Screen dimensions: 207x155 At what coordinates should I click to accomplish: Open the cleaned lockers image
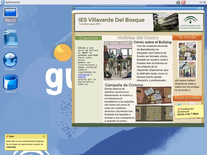[x=154, y=113]
